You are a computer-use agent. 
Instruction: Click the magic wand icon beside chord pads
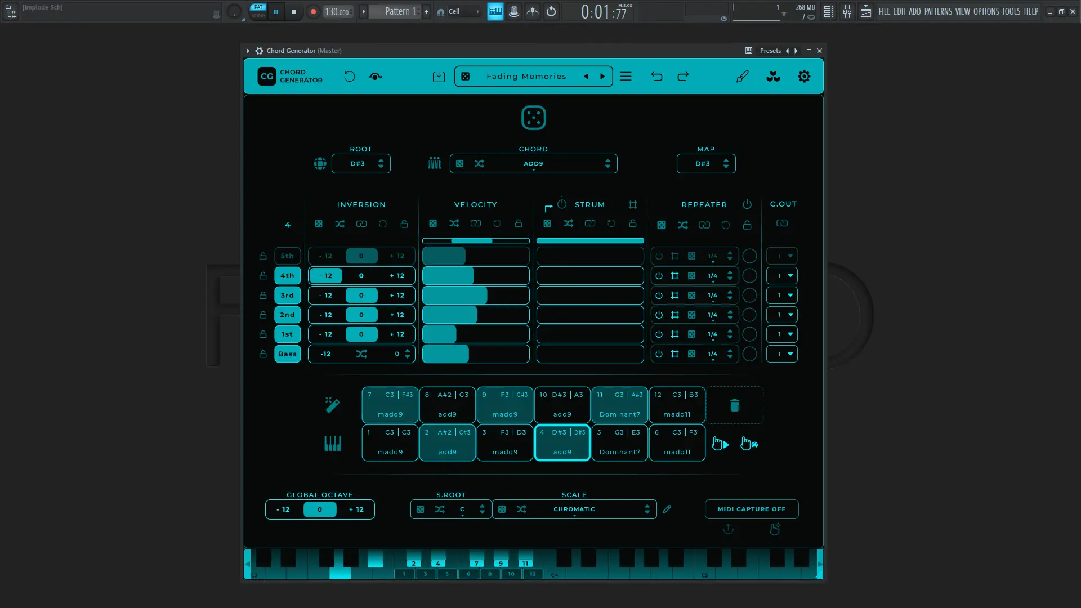click(x=332, y=404)
